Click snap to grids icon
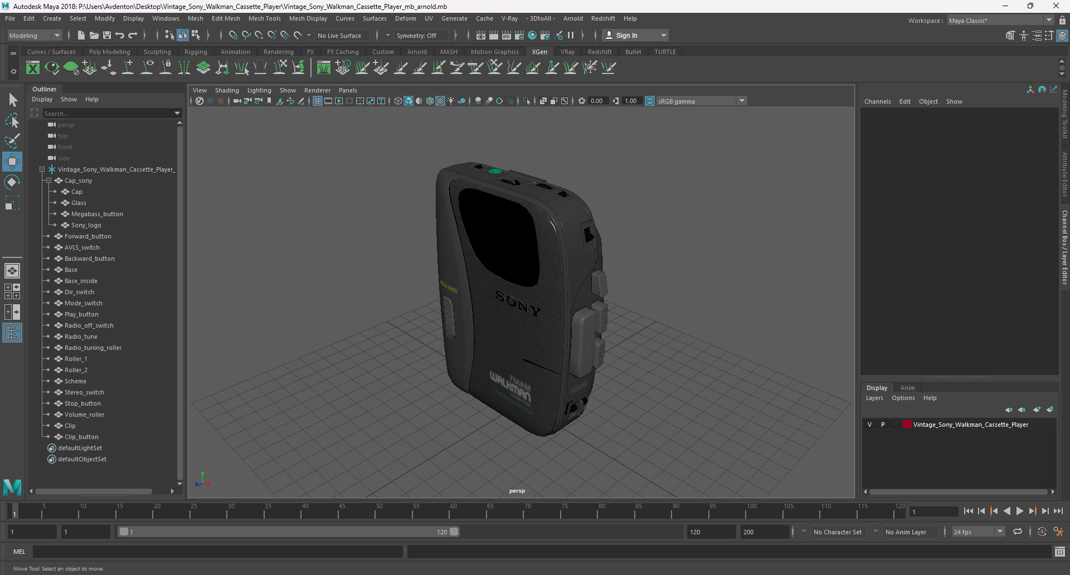Viewport: 1070px width, 575px height. click(x=234, y=35)
